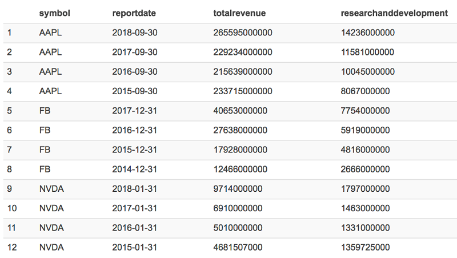Select date 2017-12-31
The image size is (457, 258).
point(135,111)
